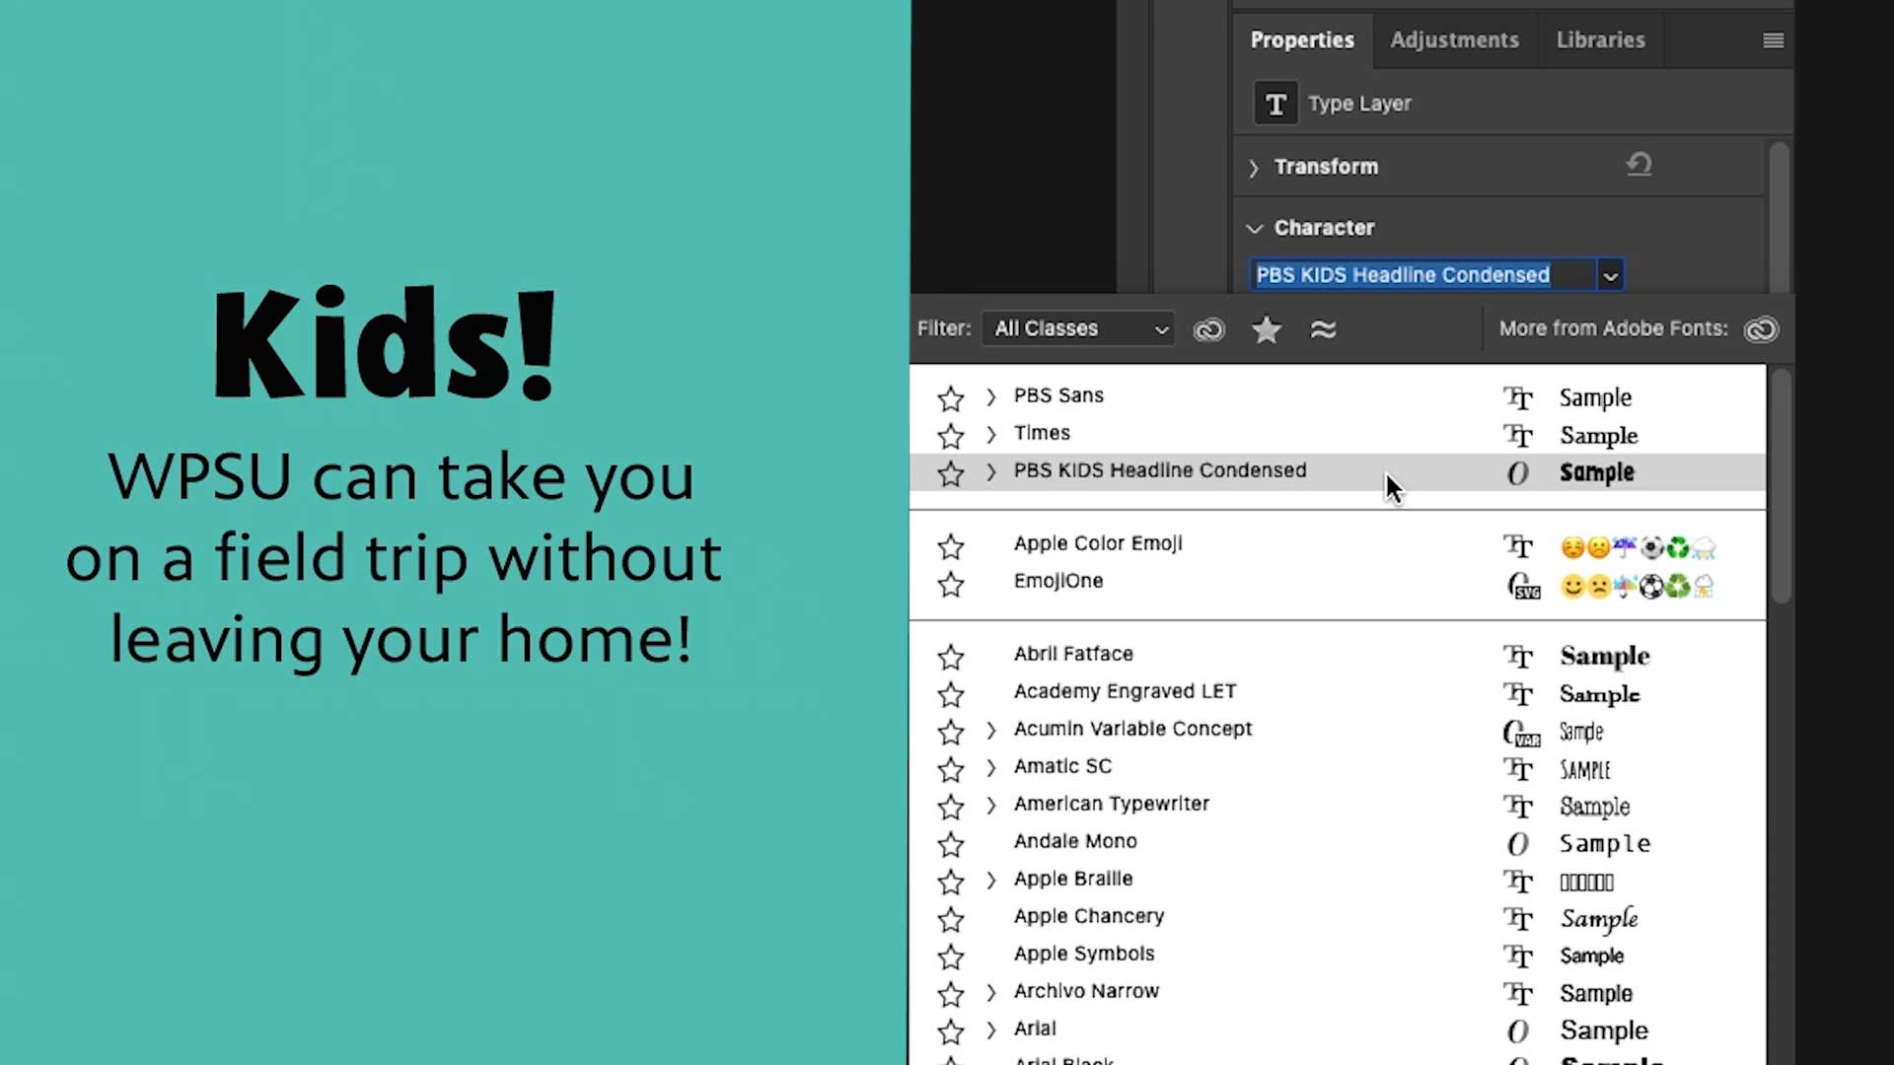Screen dimensions: 1894x1065
Task: Click the Sample preview for Apple Chancery
Action: pyautogui.click(x=1599, y=919)
